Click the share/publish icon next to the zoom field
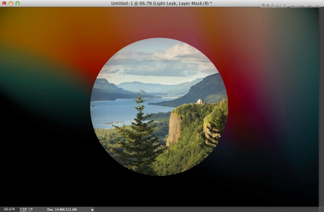 30,209
